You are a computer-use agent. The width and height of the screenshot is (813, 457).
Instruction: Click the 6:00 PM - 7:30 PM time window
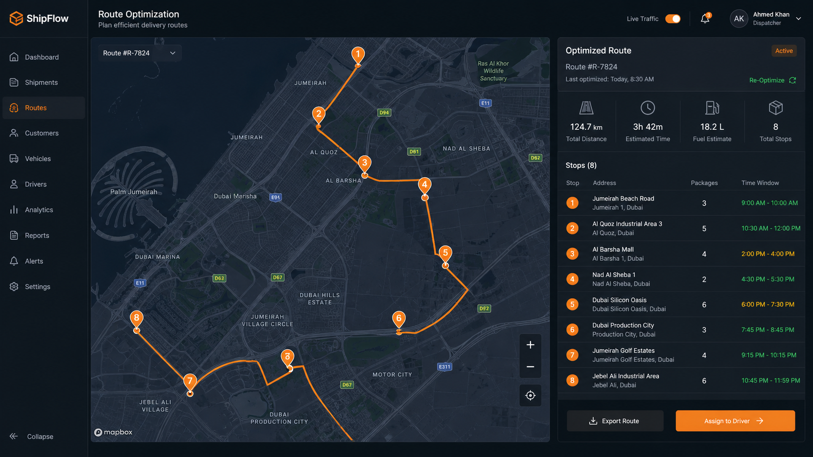pos(768,305)
